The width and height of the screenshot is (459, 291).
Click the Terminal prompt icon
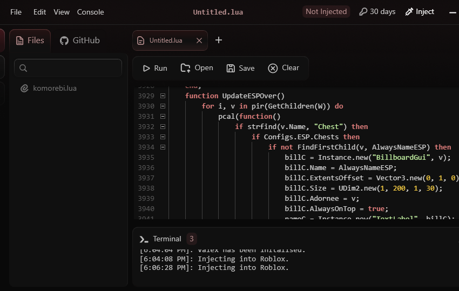[144, 239]
